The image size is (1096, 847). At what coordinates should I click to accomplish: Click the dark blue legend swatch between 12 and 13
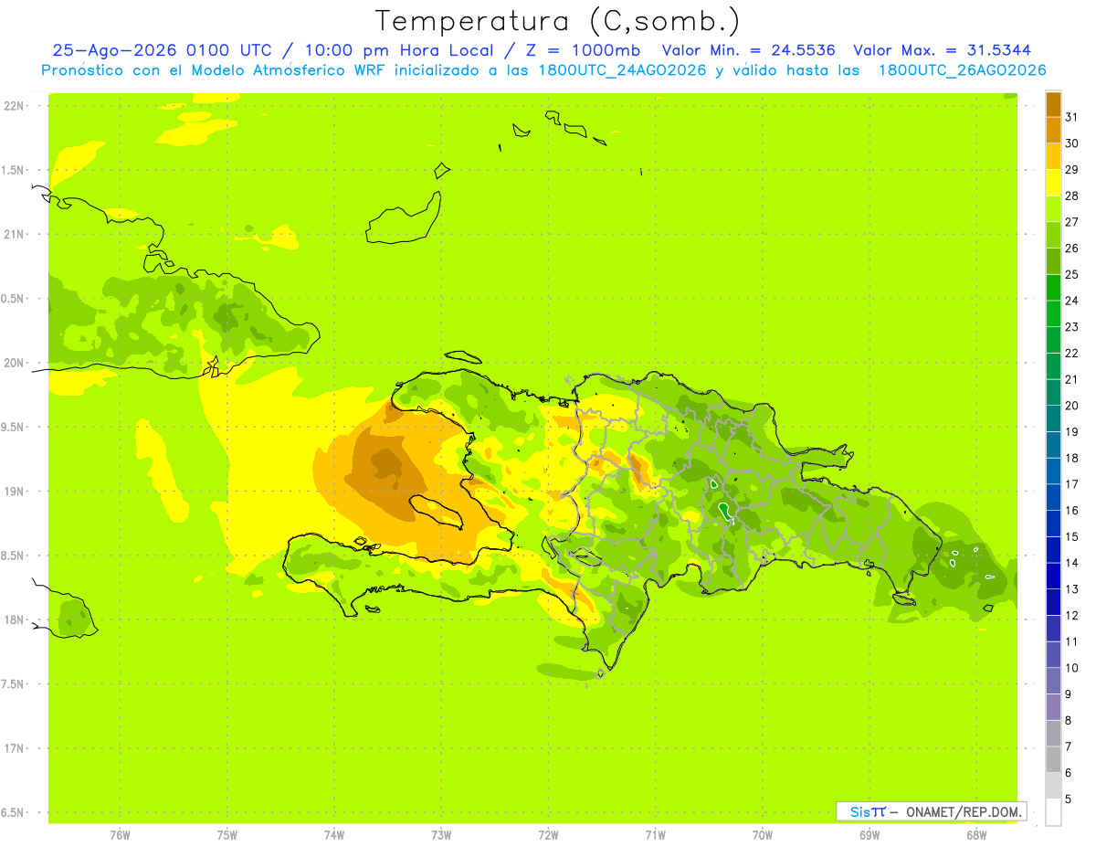pyautogui.click(x=1053, y=602)
